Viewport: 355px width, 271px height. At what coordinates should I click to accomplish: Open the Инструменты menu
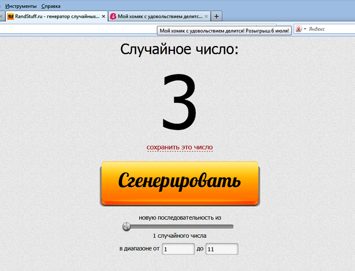pos(21,6)
